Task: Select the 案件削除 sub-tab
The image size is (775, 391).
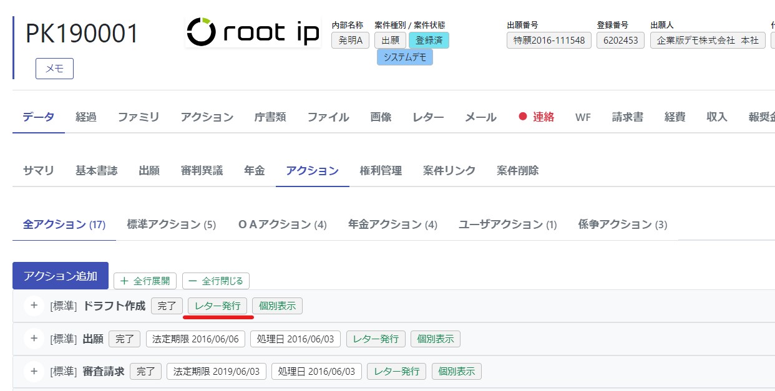Action: 518,171
